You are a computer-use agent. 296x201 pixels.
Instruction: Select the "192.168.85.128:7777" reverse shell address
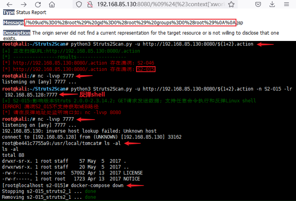(x=31, y=95)
